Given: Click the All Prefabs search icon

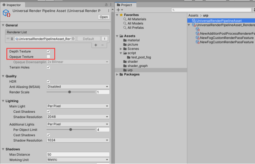Looking at the screenshot, I should pos(125,28).
